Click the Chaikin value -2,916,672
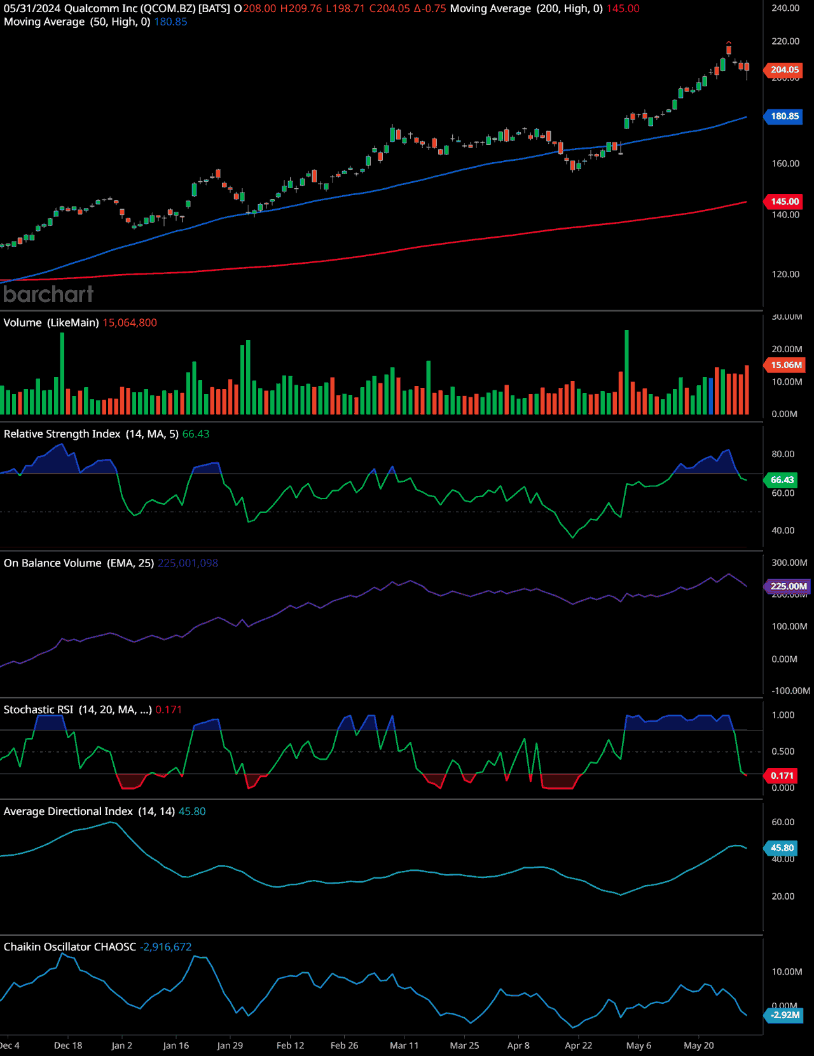Image resolution: width=814 pixels, height=1056 pixels. [165, 947]
